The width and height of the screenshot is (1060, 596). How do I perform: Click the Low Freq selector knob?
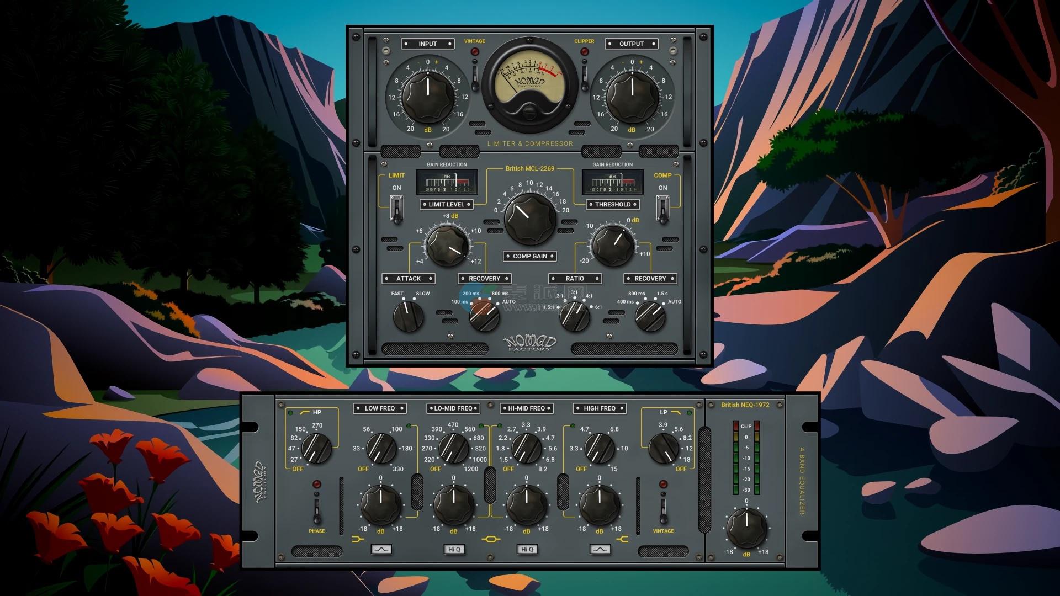coord(381,448)
